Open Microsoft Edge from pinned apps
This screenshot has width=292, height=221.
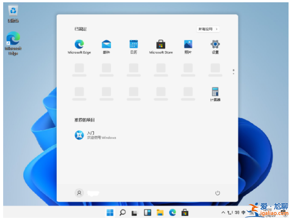(79, 45)
